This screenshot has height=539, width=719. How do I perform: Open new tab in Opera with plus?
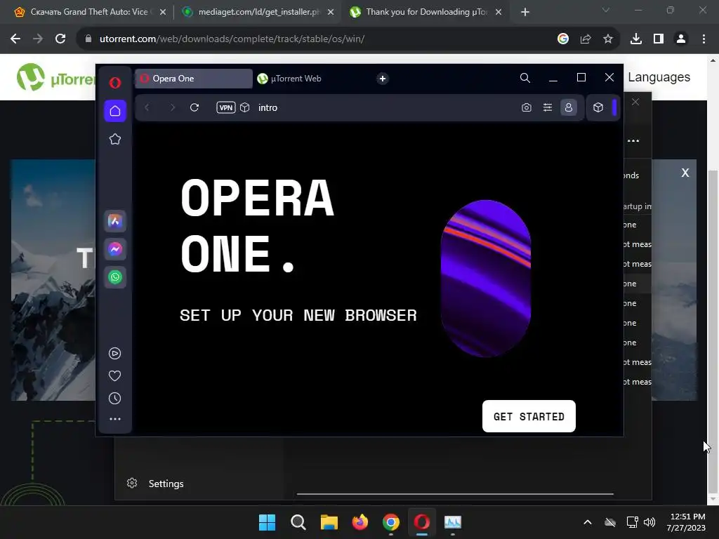pyautogui.click(x=383, y=79)
